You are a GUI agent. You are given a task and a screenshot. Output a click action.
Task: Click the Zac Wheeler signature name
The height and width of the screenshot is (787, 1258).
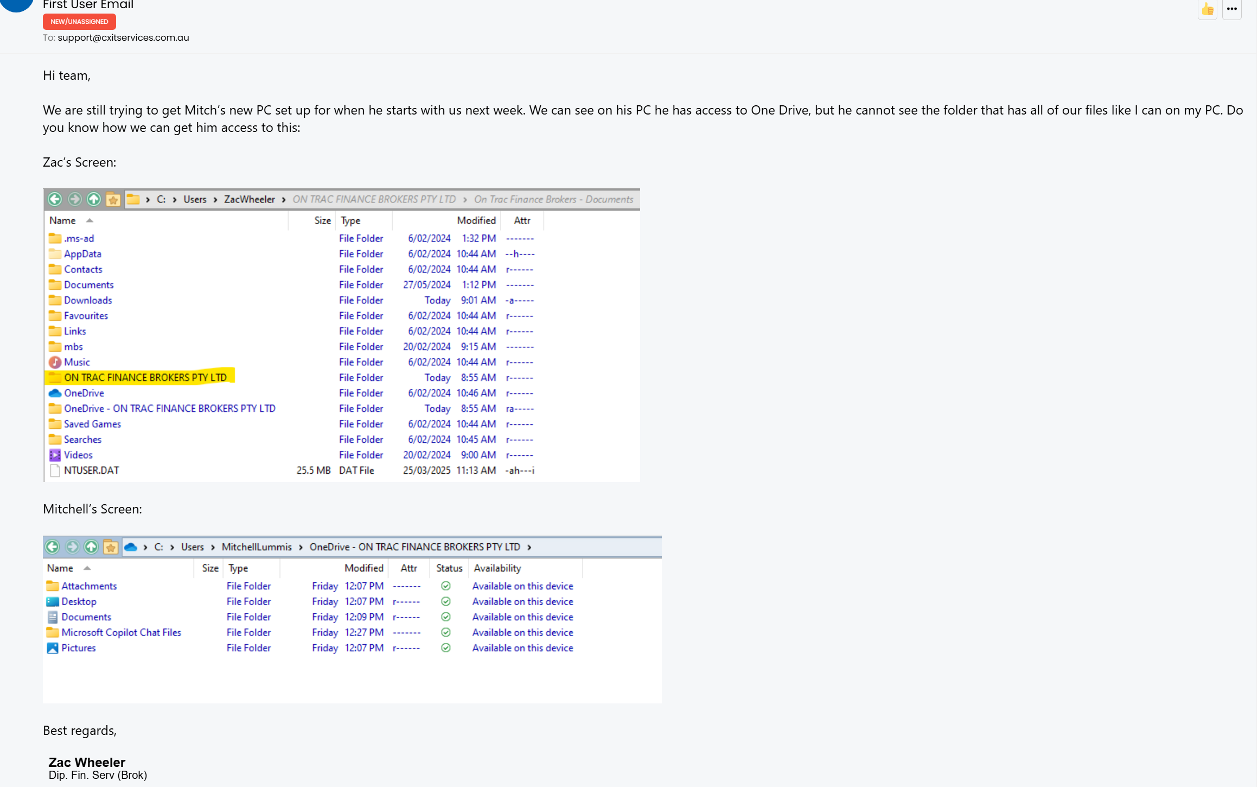coord(87,762)
